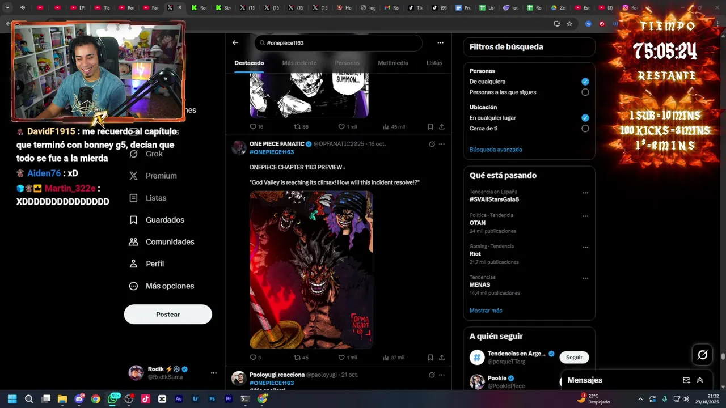Image resolution: width=726 pixels, height=408 pixels.
Task: Click the repost icon showing 45
Action: 297,358
